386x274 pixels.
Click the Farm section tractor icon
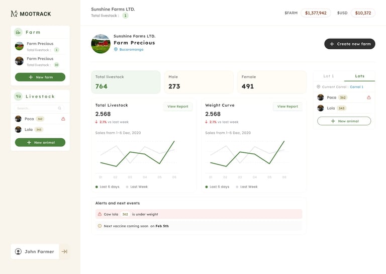[x=18, y=32]
